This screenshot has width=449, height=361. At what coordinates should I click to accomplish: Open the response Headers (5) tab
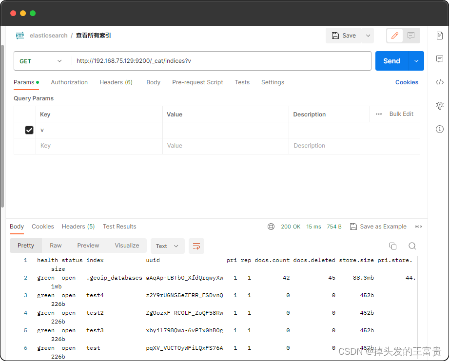pos(78,227)
